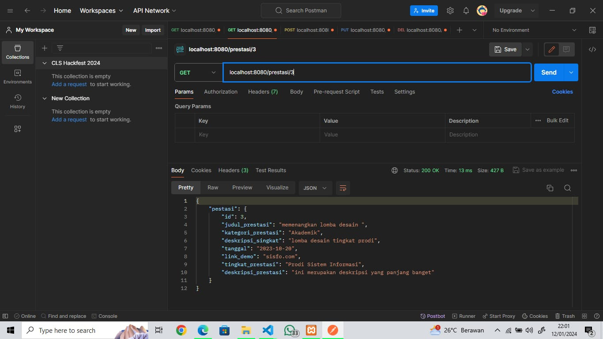This screenshot has height=339, width=603.
Task: Click the Cookies link beside request tabs
Action: click(x=562, y=92)
